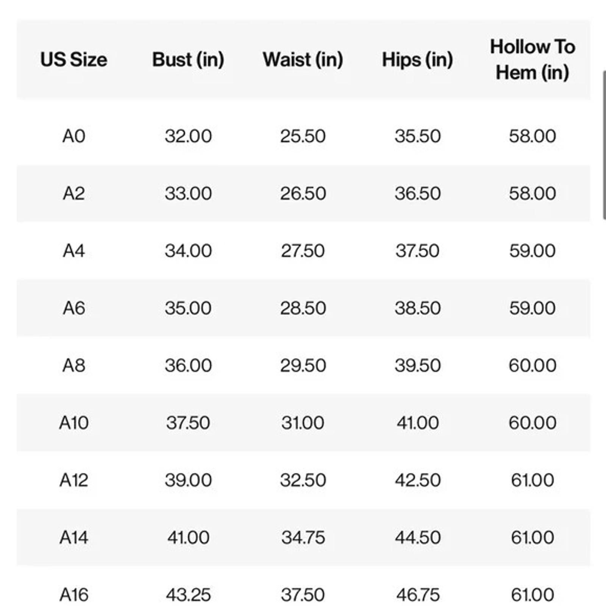Click the A6 size row label

(74, 308)
